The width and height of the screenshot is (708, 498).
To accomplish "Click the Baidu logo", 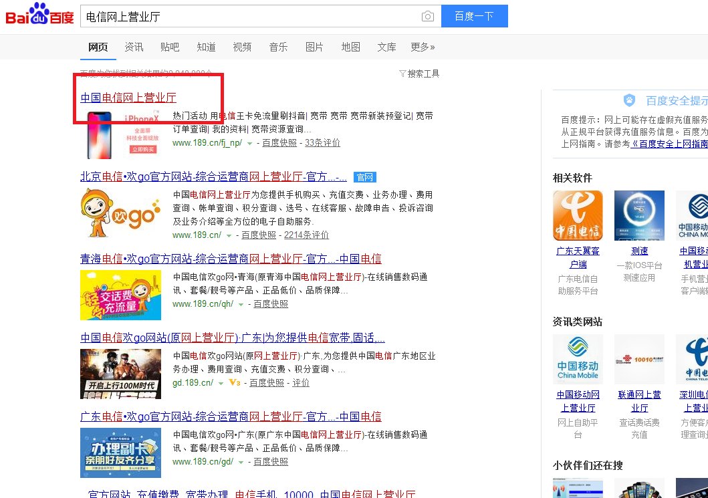I will (39, 15).
